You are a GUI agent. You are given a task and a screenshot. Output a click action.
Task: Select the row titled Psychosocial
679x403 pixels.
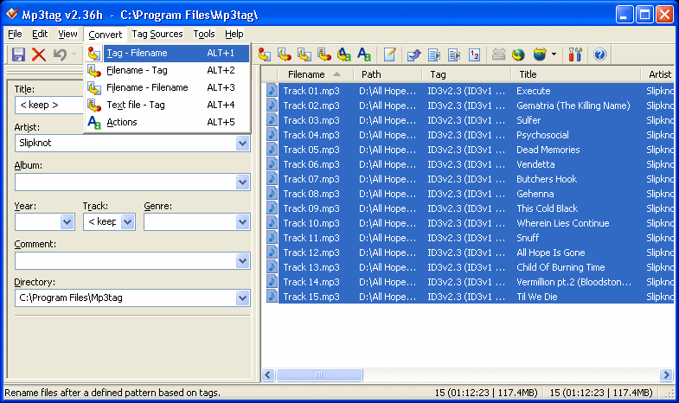(470, 135)
